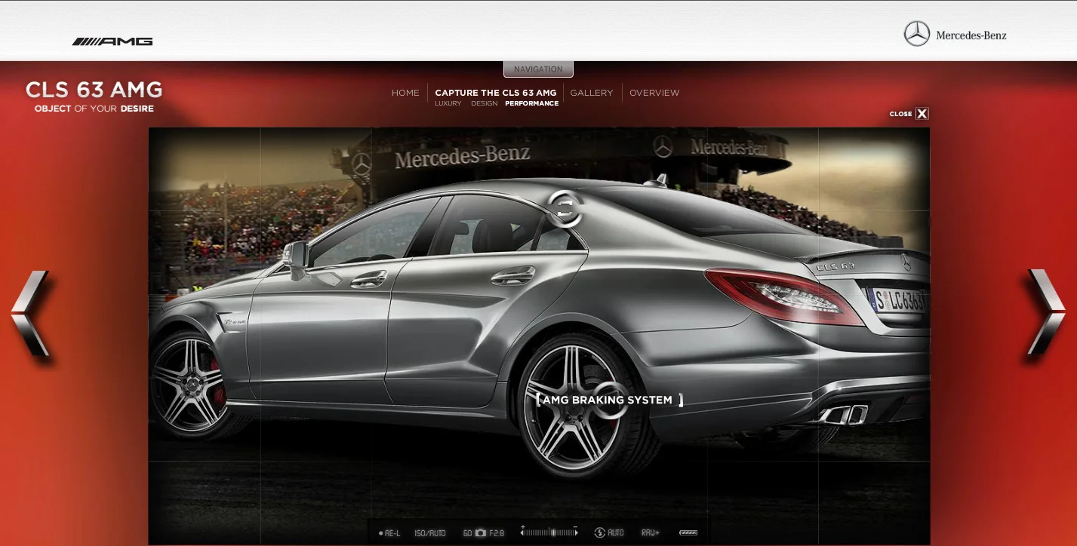Image resolution: width=1077 pixels, height=546 pixels.
Task: Open the circular hotspot on the car roof
Action: pyautogui.click(x=565, y=209)
